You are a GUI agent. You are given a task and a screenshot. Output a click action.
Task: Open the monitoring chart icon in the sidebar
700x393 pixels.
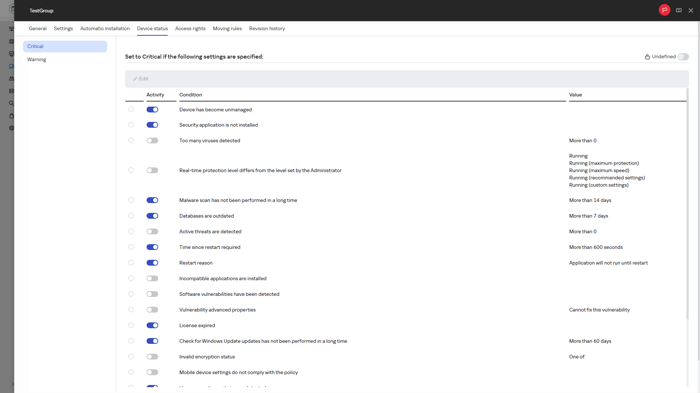tap(12, 54)
